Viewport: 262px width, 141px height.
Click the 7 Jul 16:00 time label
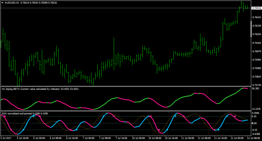tap(122, 138)
